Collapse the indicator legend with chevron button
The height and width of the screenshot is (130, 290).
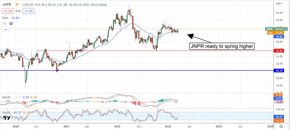point(6,29)
